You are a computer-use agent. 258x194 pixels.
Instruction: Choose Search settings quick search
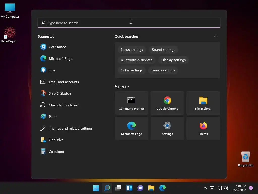point(163,70)
